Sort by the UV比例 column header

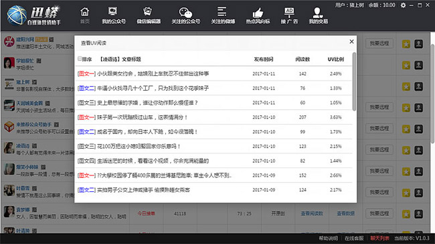336,59
